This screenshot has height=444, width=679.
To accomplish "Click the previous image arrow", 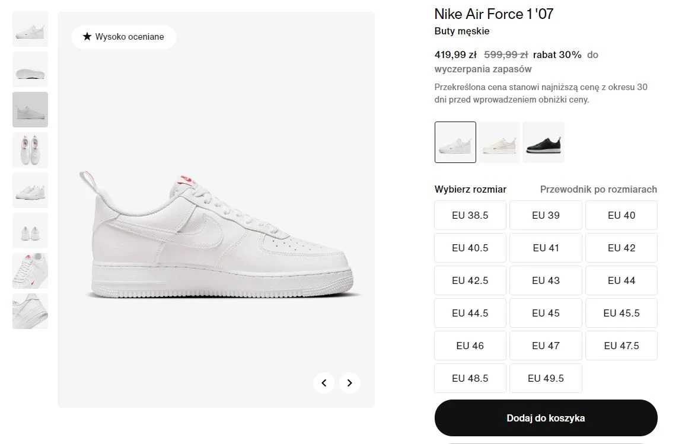I will point(324,383).
